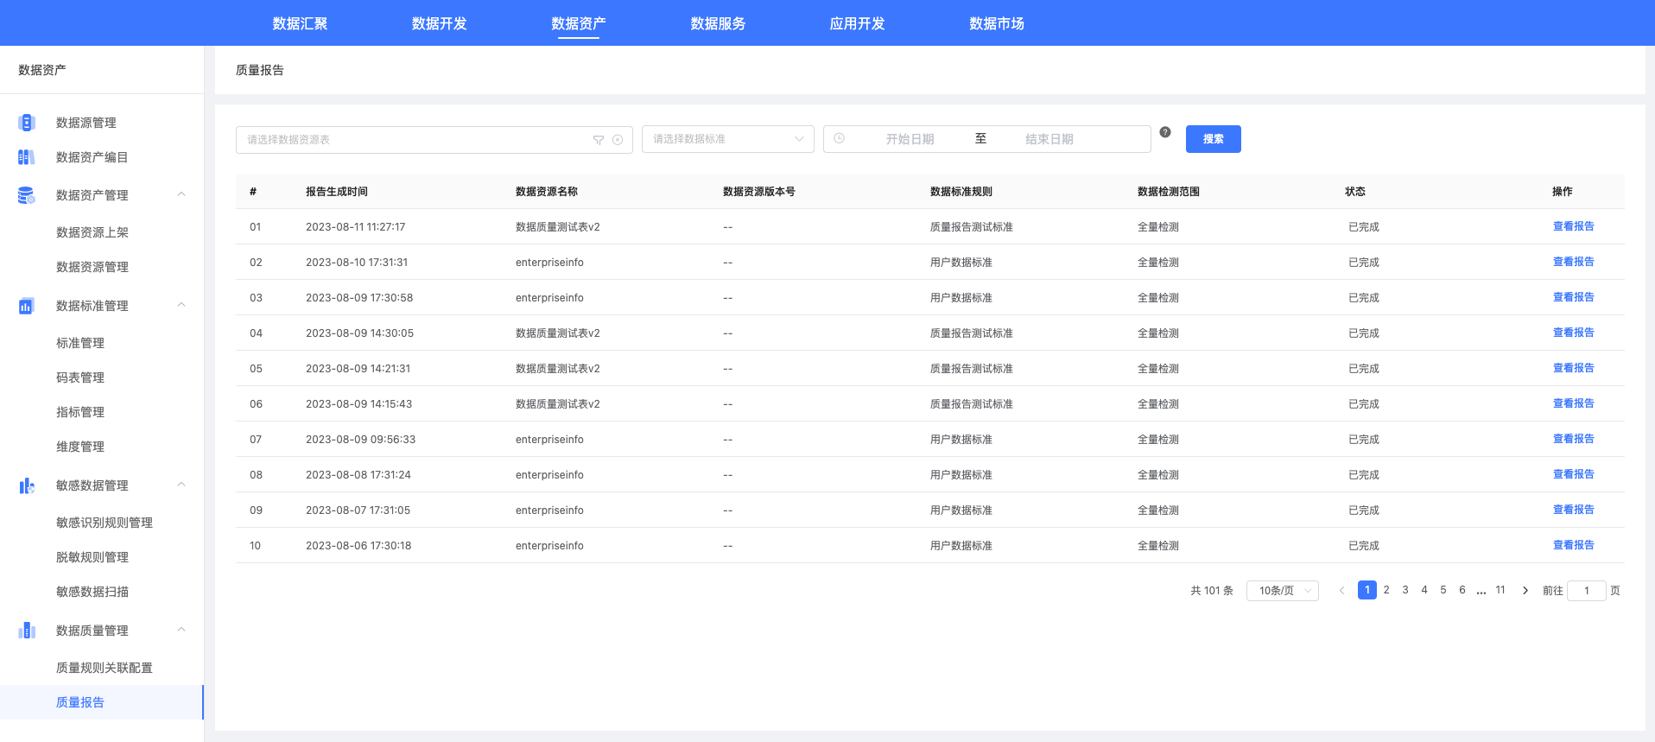The image size is (1655, 742).
Task: Open 质量规则关联配置 in the sidebar
Action: pyautogui.click(x=105, y=668)
